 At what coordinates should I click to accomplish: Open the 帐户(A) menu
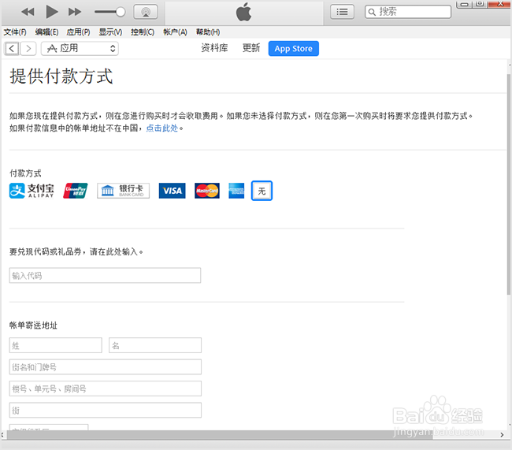(175, 32)
